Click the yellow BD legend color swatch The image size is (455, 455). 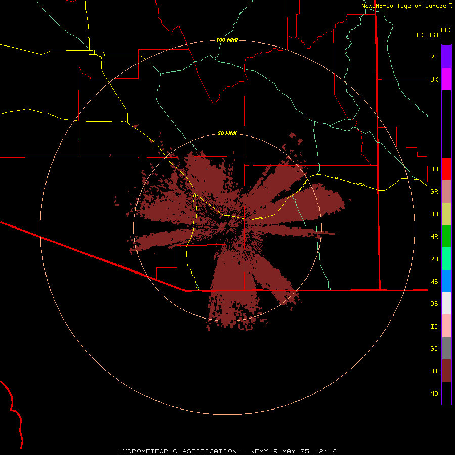446,214
